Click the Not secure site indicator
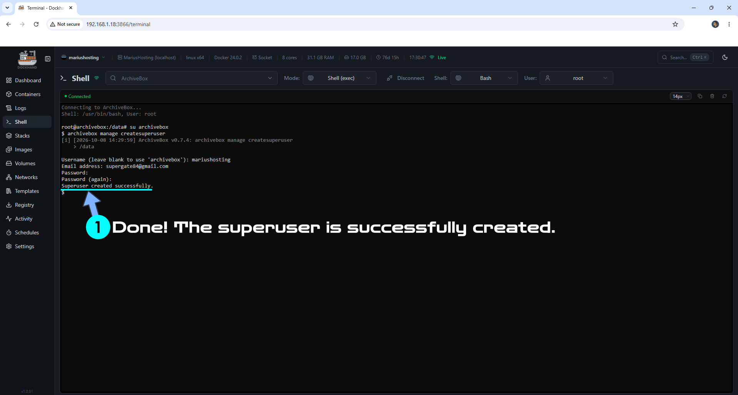738x395 pixels. pos(65,24)
